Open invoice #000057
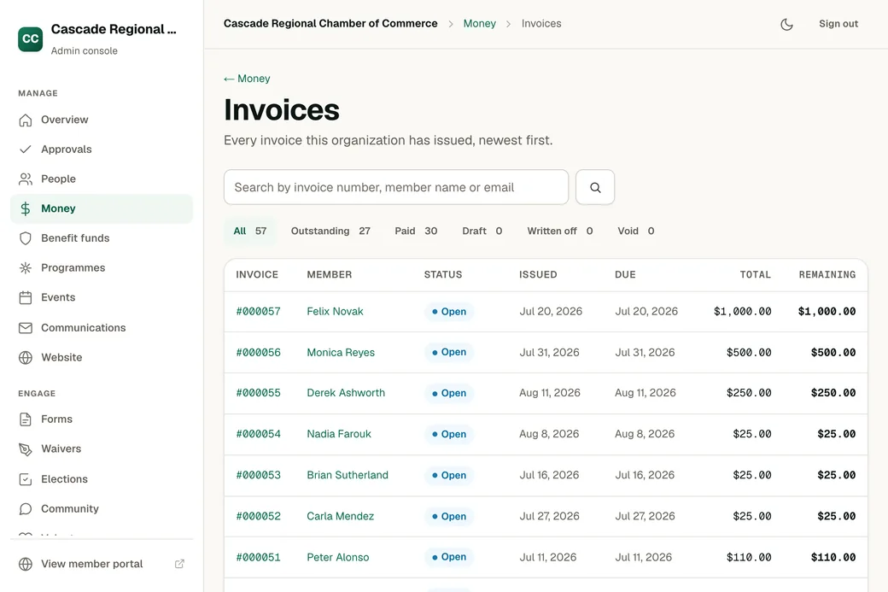This screenshot has height=592, width=888. (x=258, y=312)
